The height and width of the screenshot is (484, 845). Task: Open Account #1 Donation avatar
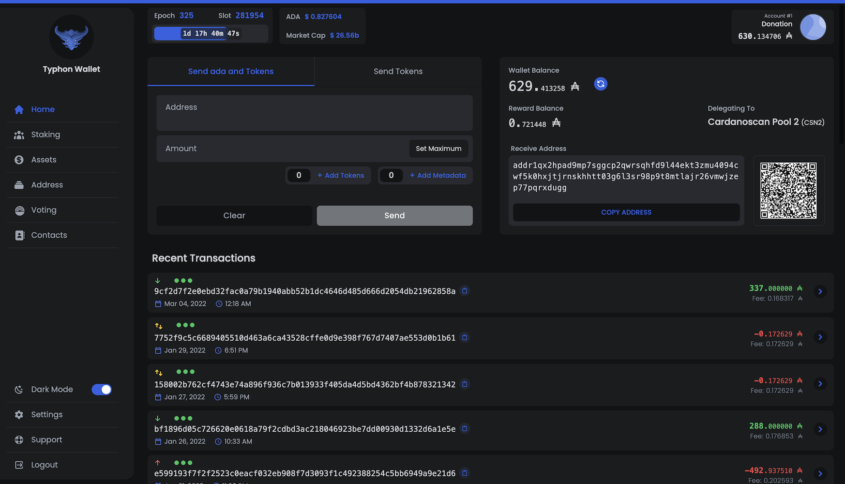[x=813, y=27]
